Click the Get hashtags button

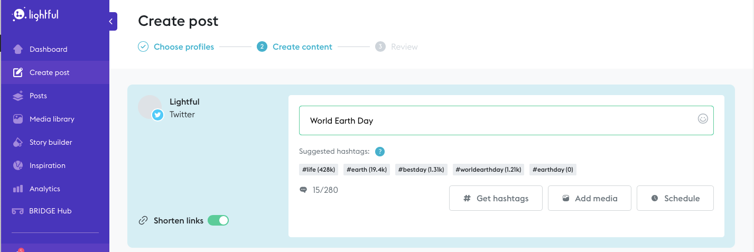[x=496, y=199]
